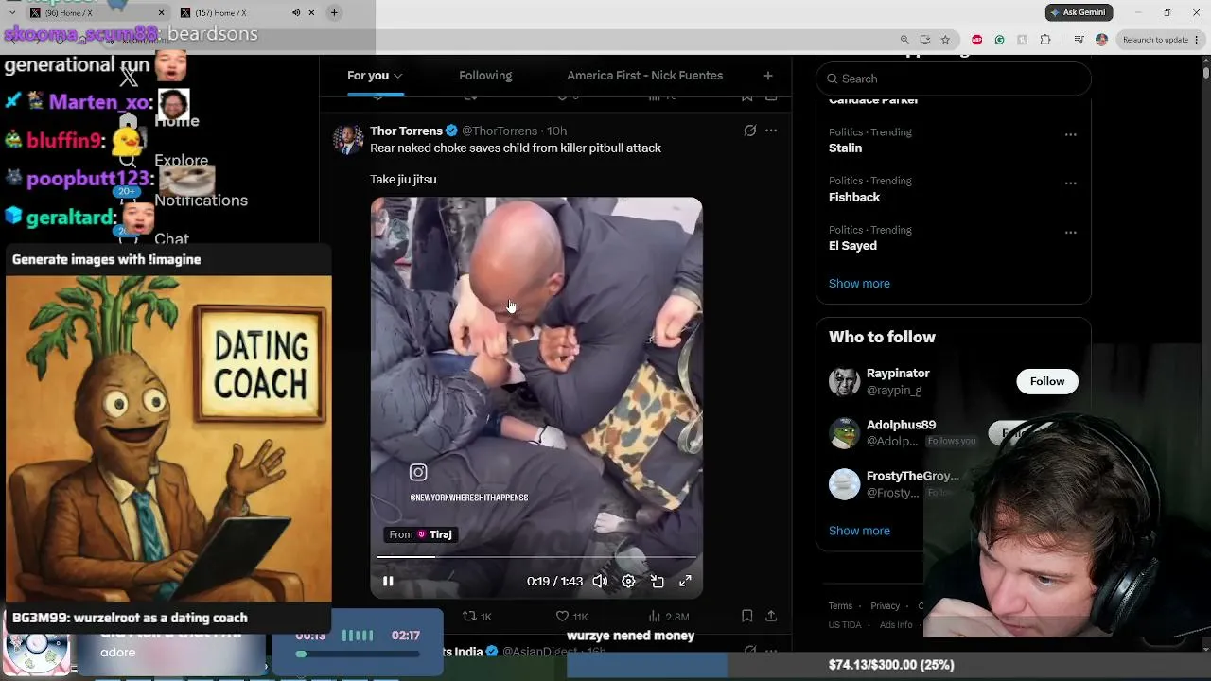Viewport: 1211px width, 681px height.
Task: Add a new timeline tab with plus
Action: click(768, 76)
